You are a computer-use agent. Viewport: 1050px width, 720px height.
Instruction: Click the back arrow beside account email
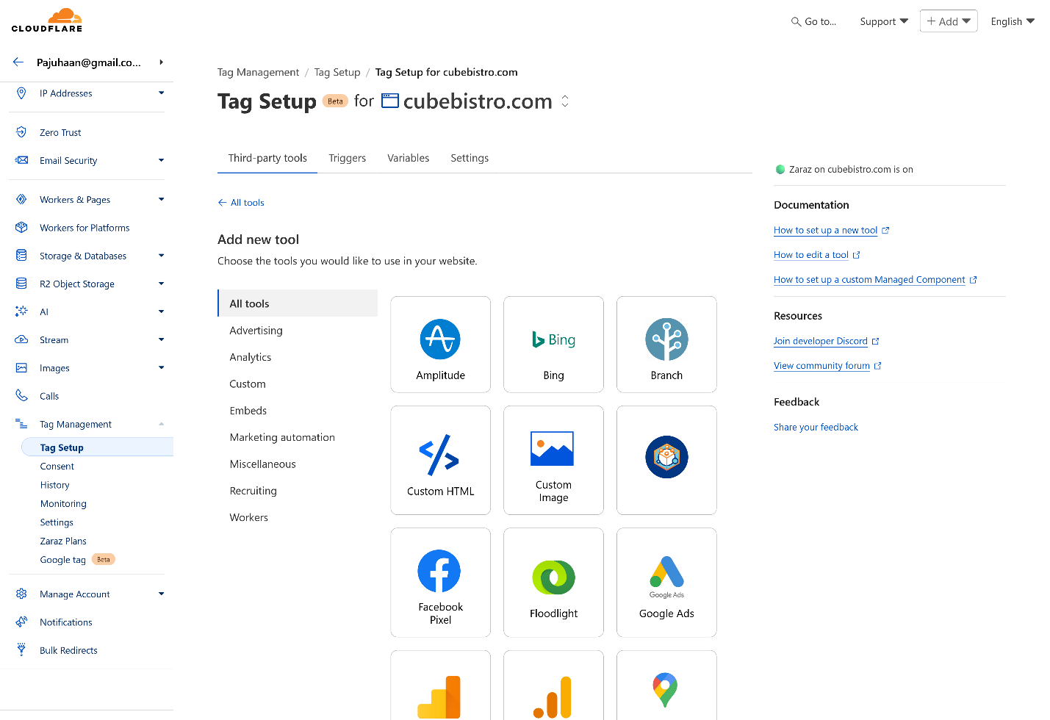[18, 62]
